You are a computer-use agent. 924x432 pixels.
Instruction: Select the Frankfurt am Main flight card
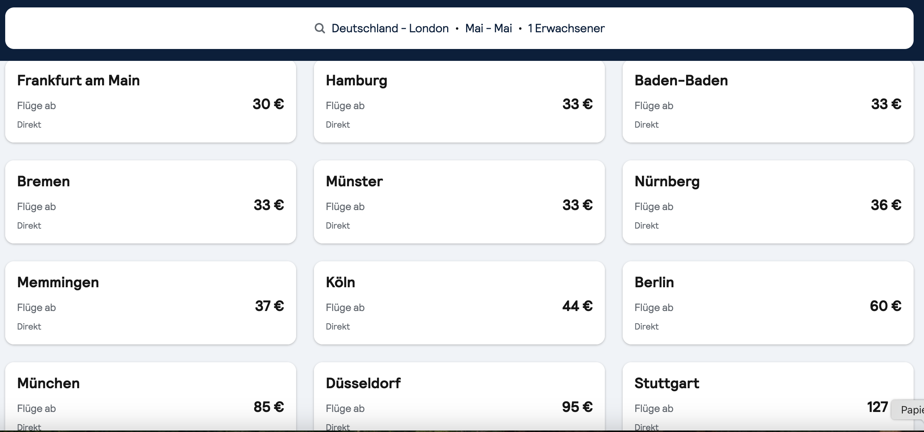(151, 102)
